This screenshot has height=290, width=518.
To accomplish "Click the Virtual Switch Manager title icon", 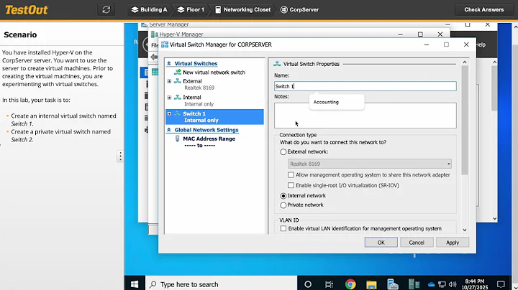I will pos(165,45).
